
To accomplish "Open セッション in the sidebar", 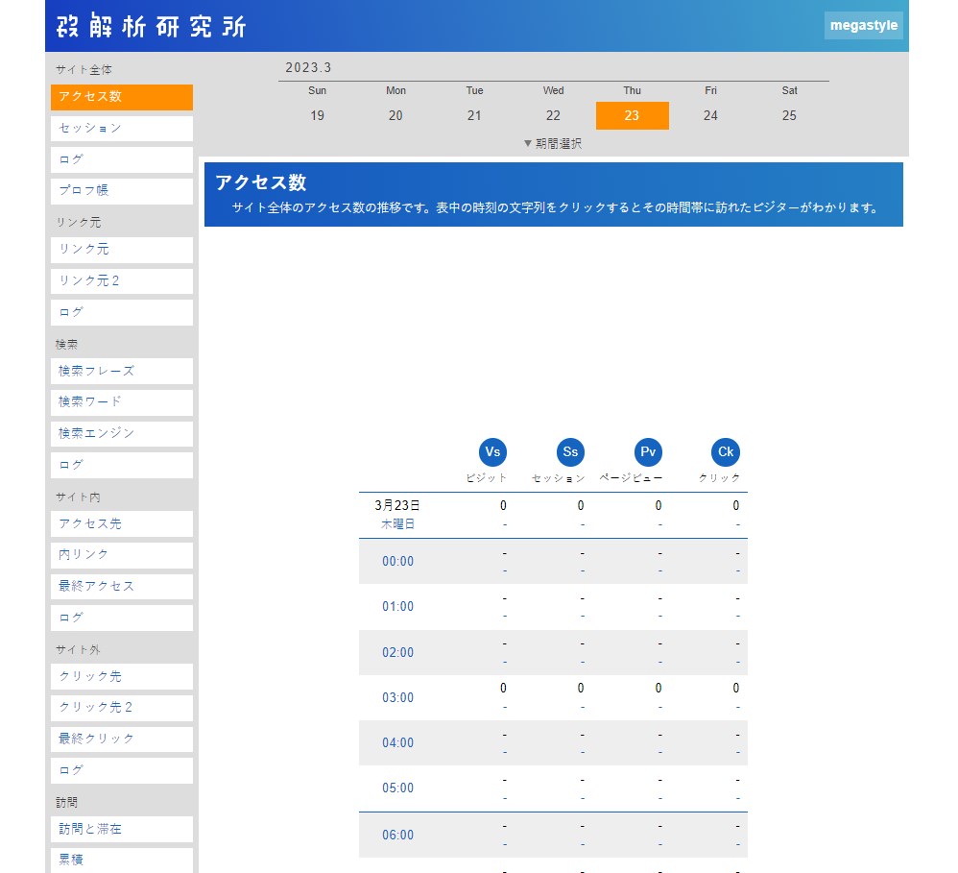I will (122, 129).
